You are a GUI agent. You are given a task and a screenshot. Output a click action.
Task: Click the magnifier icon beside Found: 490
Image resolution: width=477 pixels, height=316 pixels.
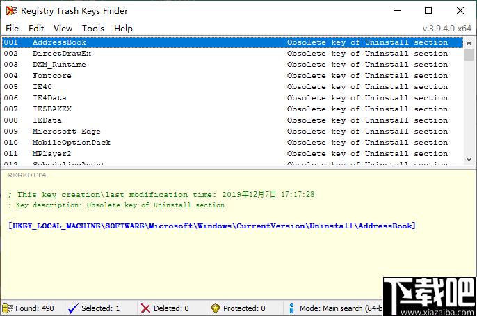tap(7, 308)
